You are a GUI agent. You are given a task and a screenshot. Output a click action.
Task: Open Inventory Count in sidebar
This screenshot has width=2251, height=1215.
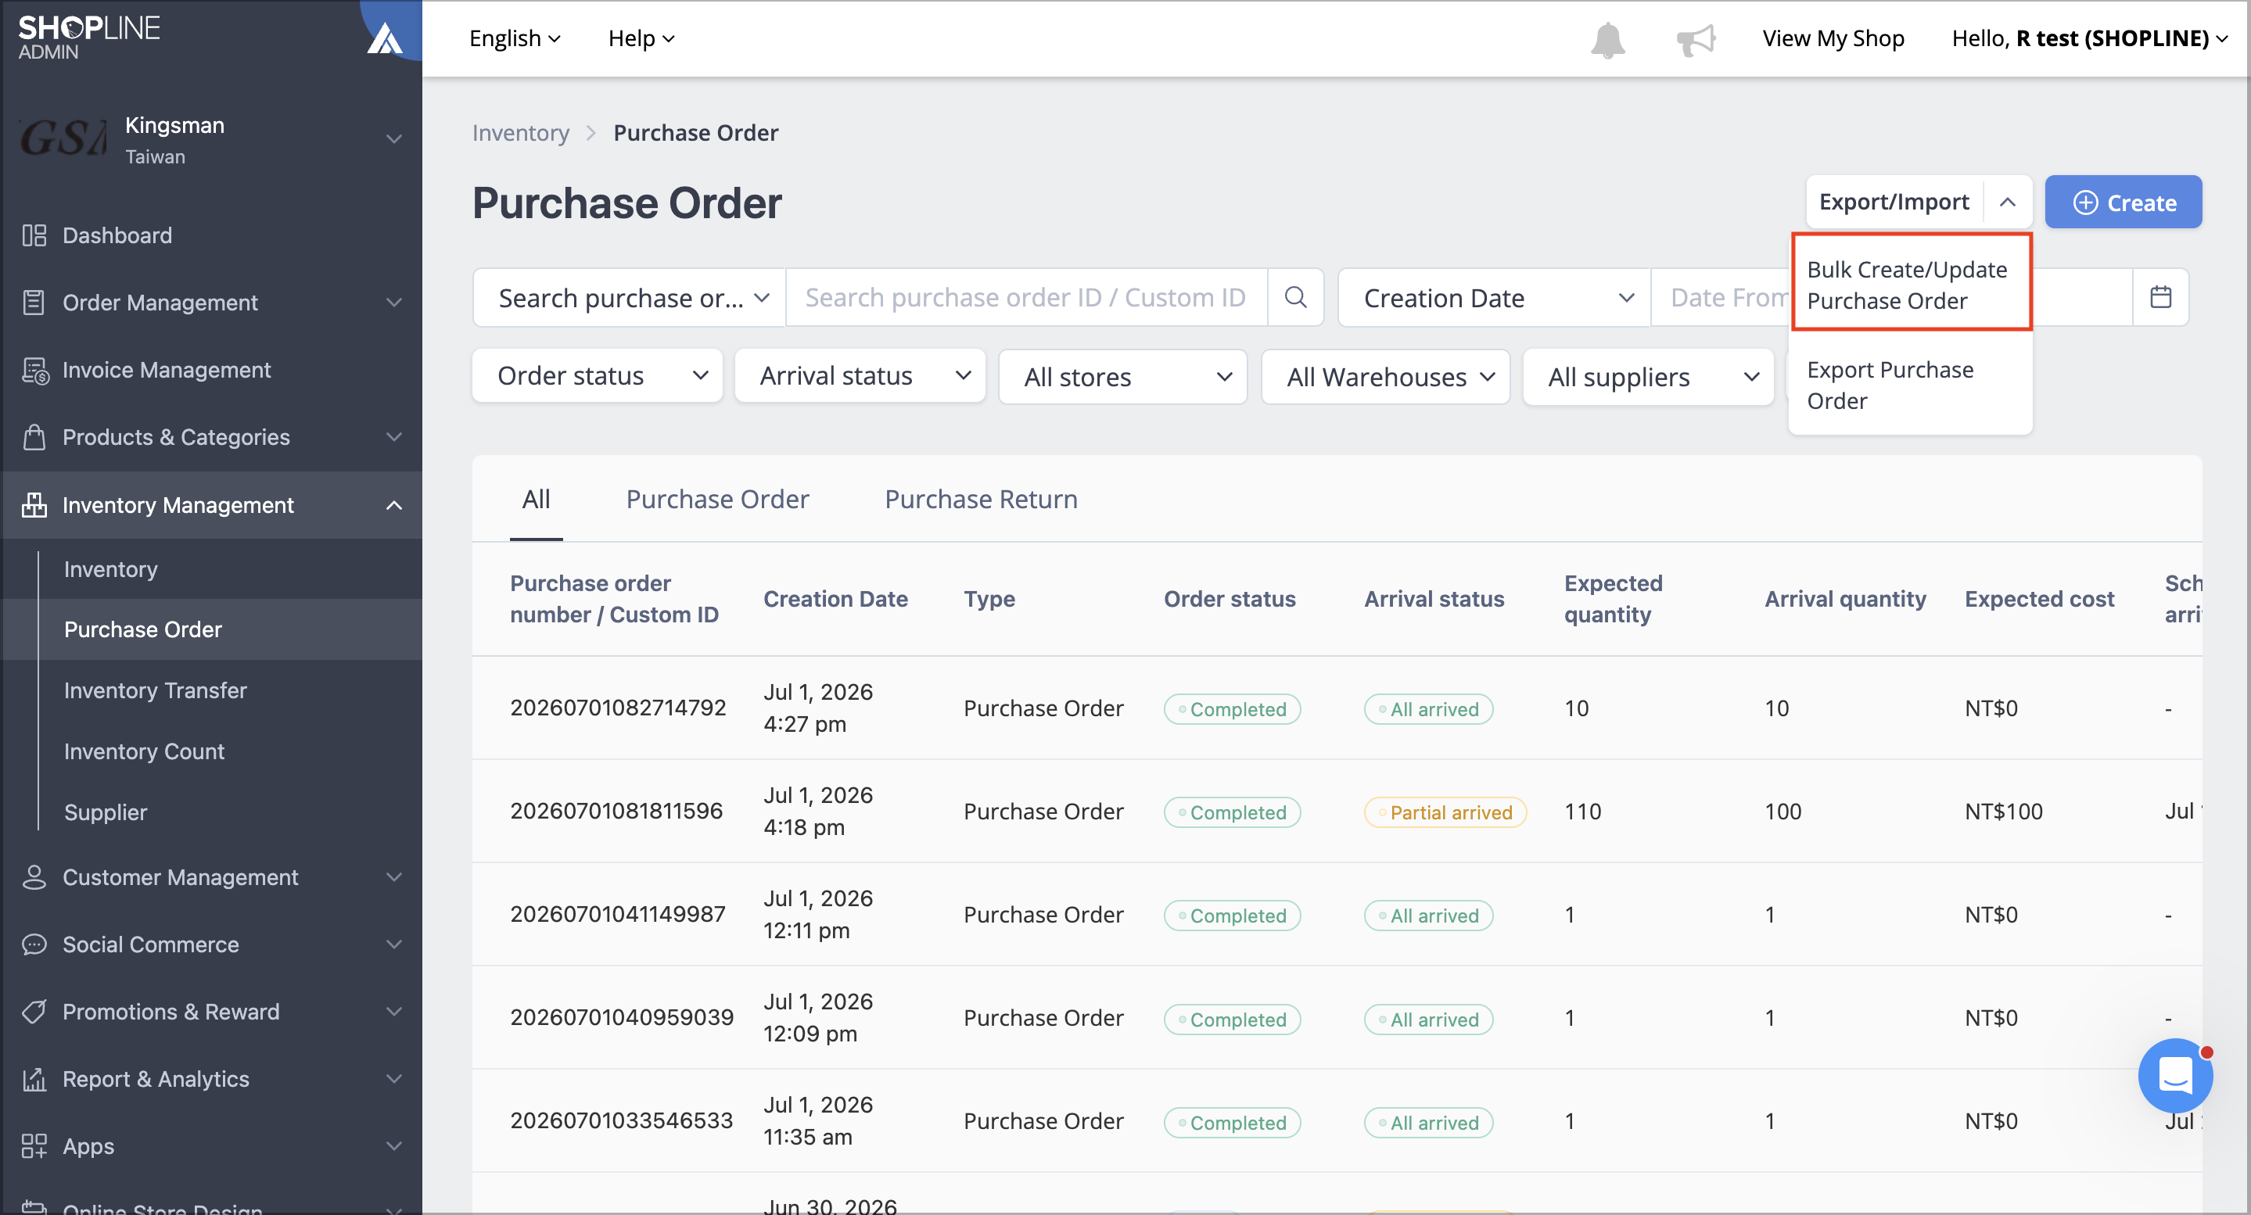click(x=144, y=751)
